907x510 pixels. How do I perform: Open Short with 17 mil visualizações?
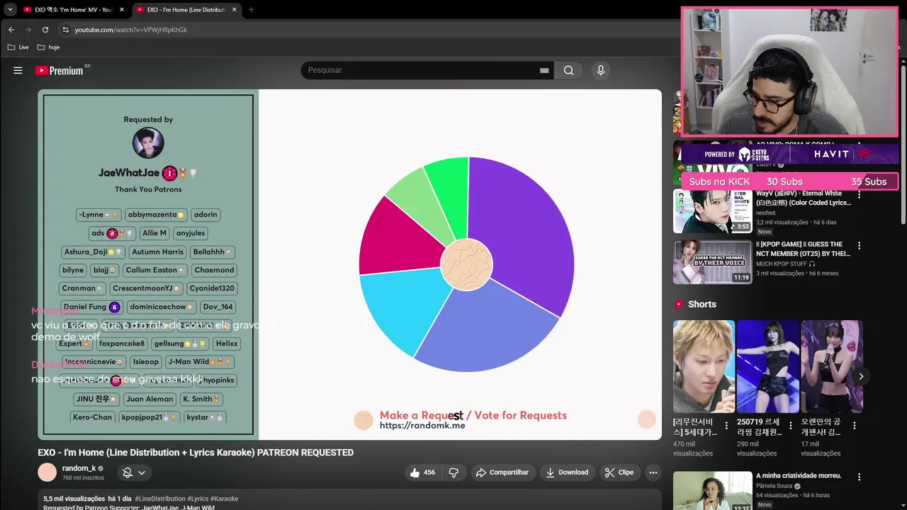[832, 366]
